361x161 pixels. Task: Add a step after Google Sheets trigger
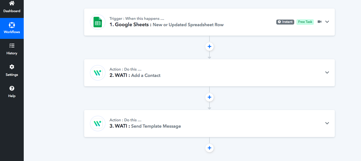[x=209, y=47]
